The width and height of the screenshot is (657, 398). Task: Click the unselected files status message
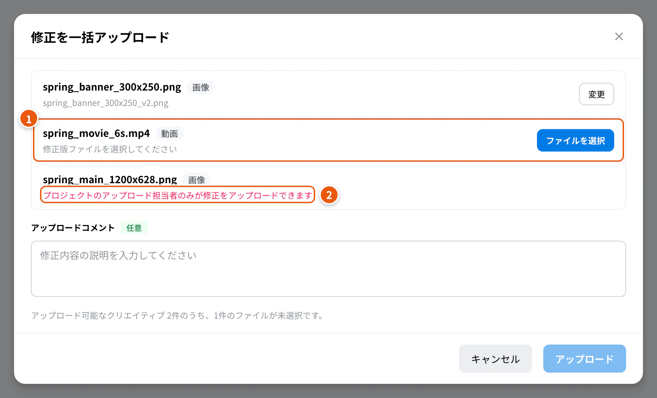(177, 316)
